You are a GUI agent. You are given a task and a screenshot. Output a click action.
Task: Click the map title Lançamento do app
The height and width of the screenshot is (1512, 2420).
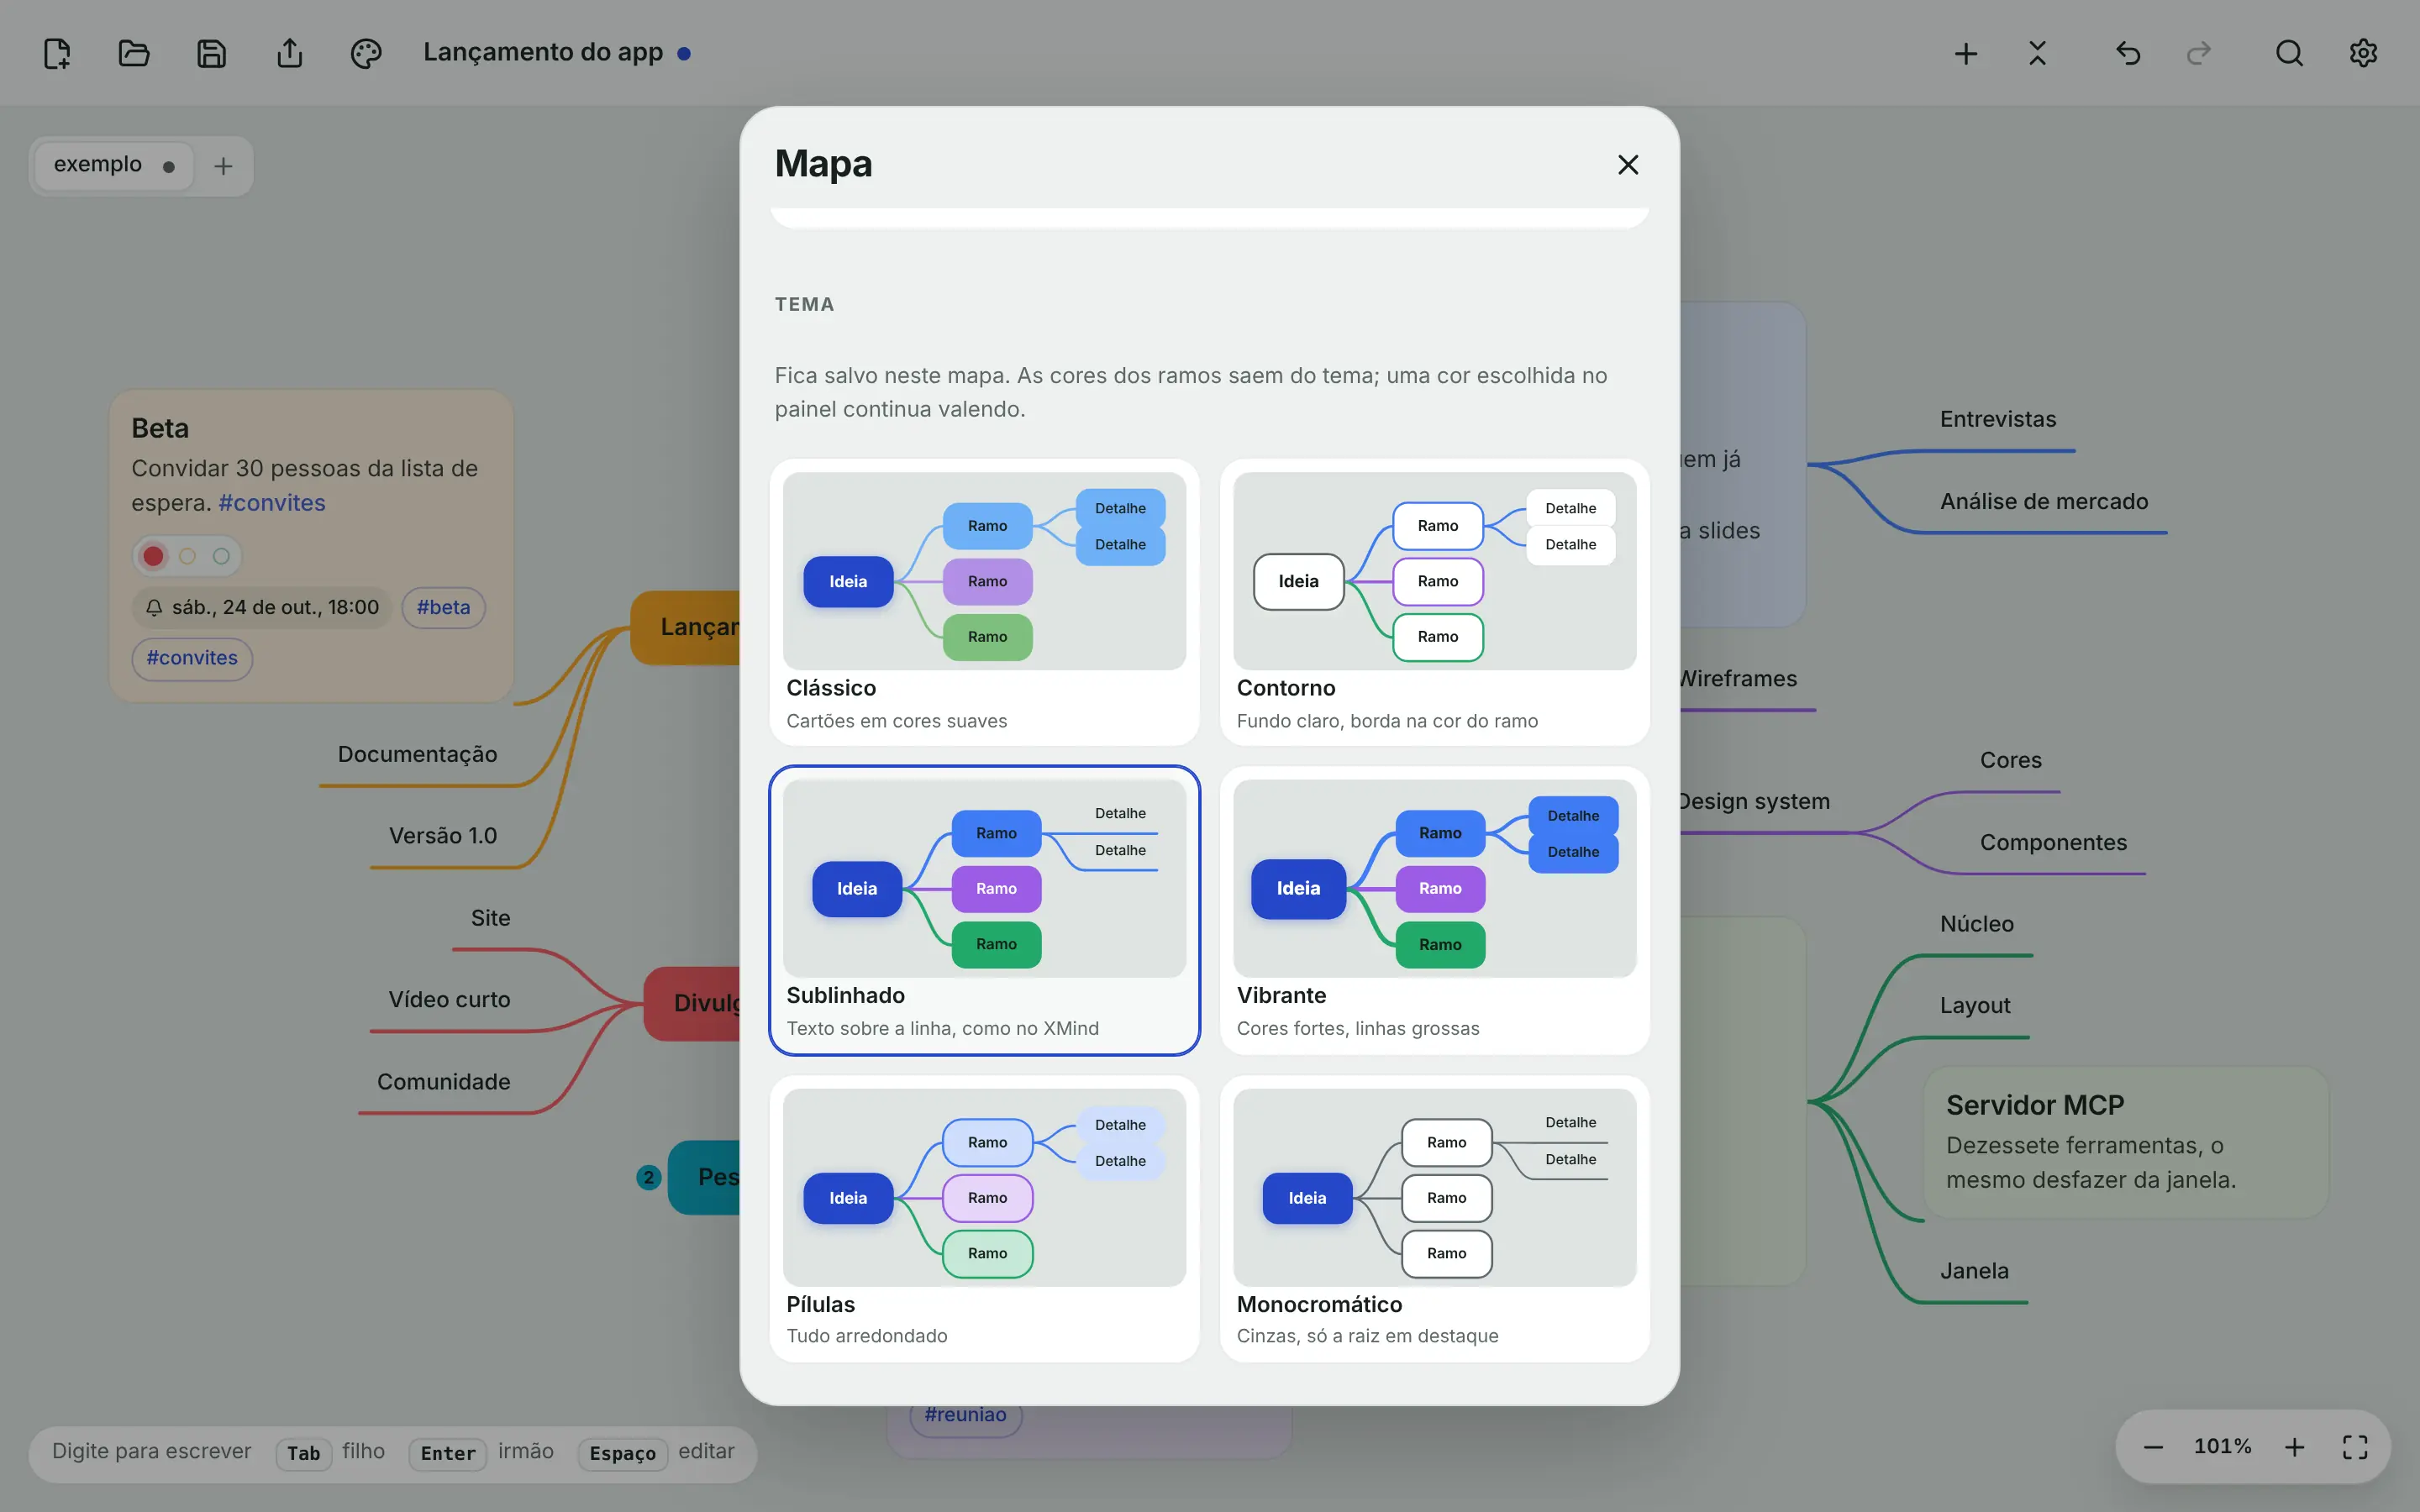pyautogui.click(x=543, y=52)
